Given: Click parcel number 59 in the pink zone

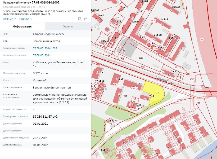Looking at the screenshot, I should click(x=202, y=39).
